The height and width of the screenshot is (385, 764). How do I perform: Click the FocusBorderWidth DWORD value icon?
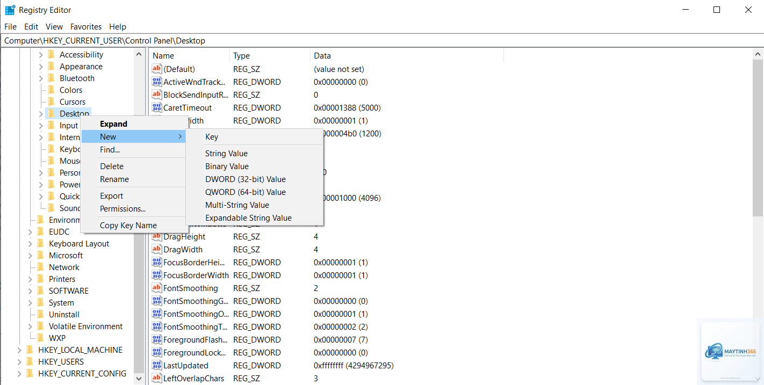pos(157,275)
